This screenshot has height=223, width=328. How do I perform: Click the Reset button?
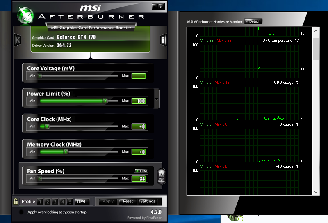coord(128,201)
